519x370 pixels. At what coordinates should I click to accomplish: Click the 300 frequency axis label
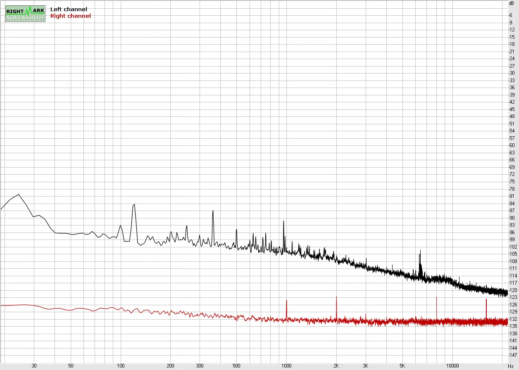[200, 366]
